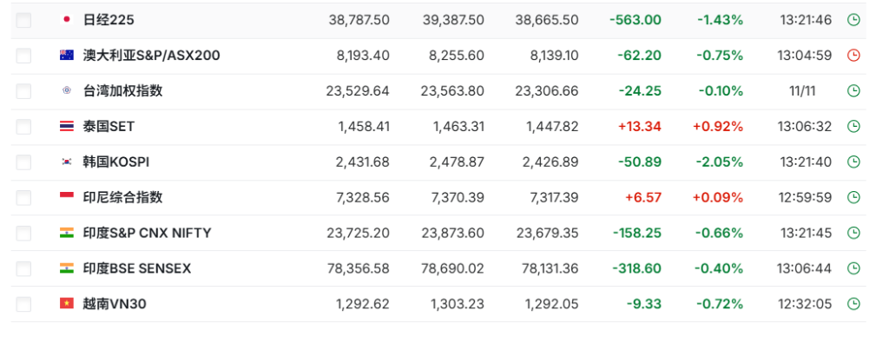This screenshot has height=337, width=889.
Task: Click the -2.05% change value for 韩国KOSPI
Action: tap(720, 162)
